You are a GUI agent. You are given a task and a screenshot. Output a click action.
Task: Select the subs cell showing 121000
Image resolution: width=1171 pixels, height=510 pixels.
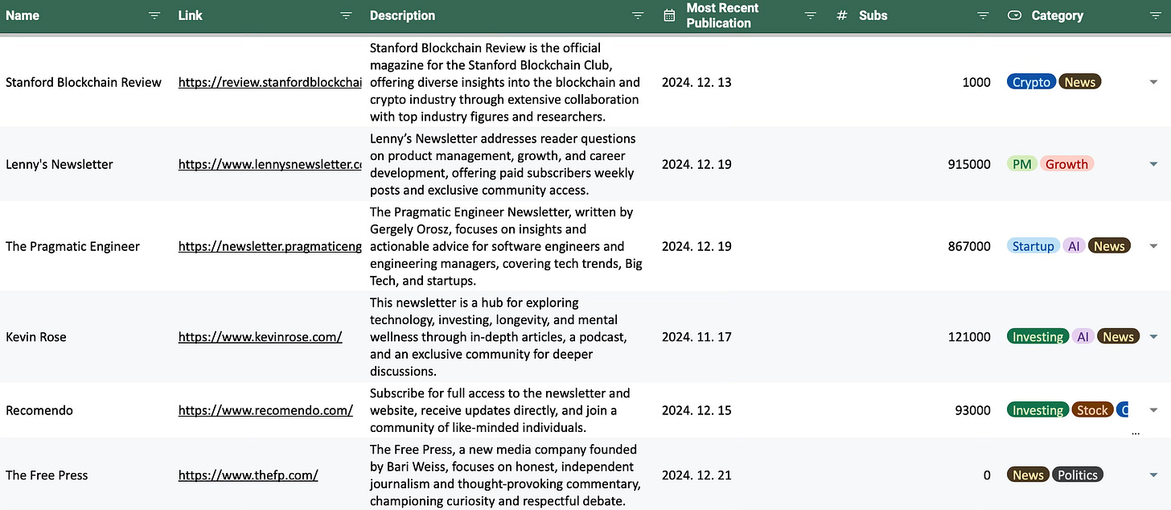pyautogui.click(x=969, y=337)
